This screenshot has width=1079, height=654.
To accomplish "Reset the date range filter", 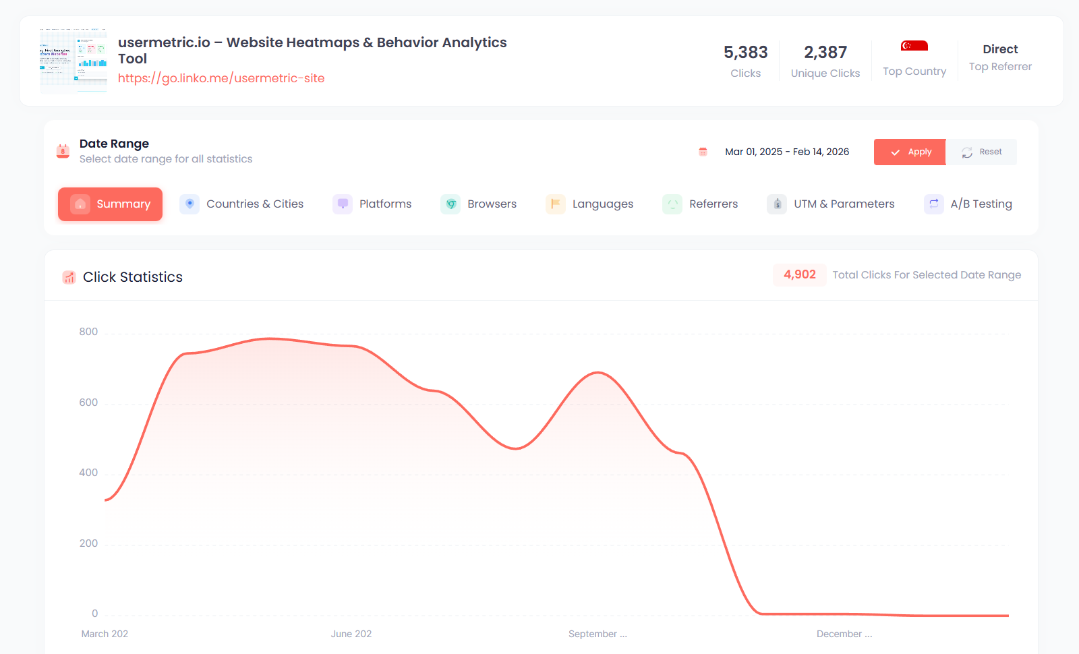I will click(x=981, y=152).
